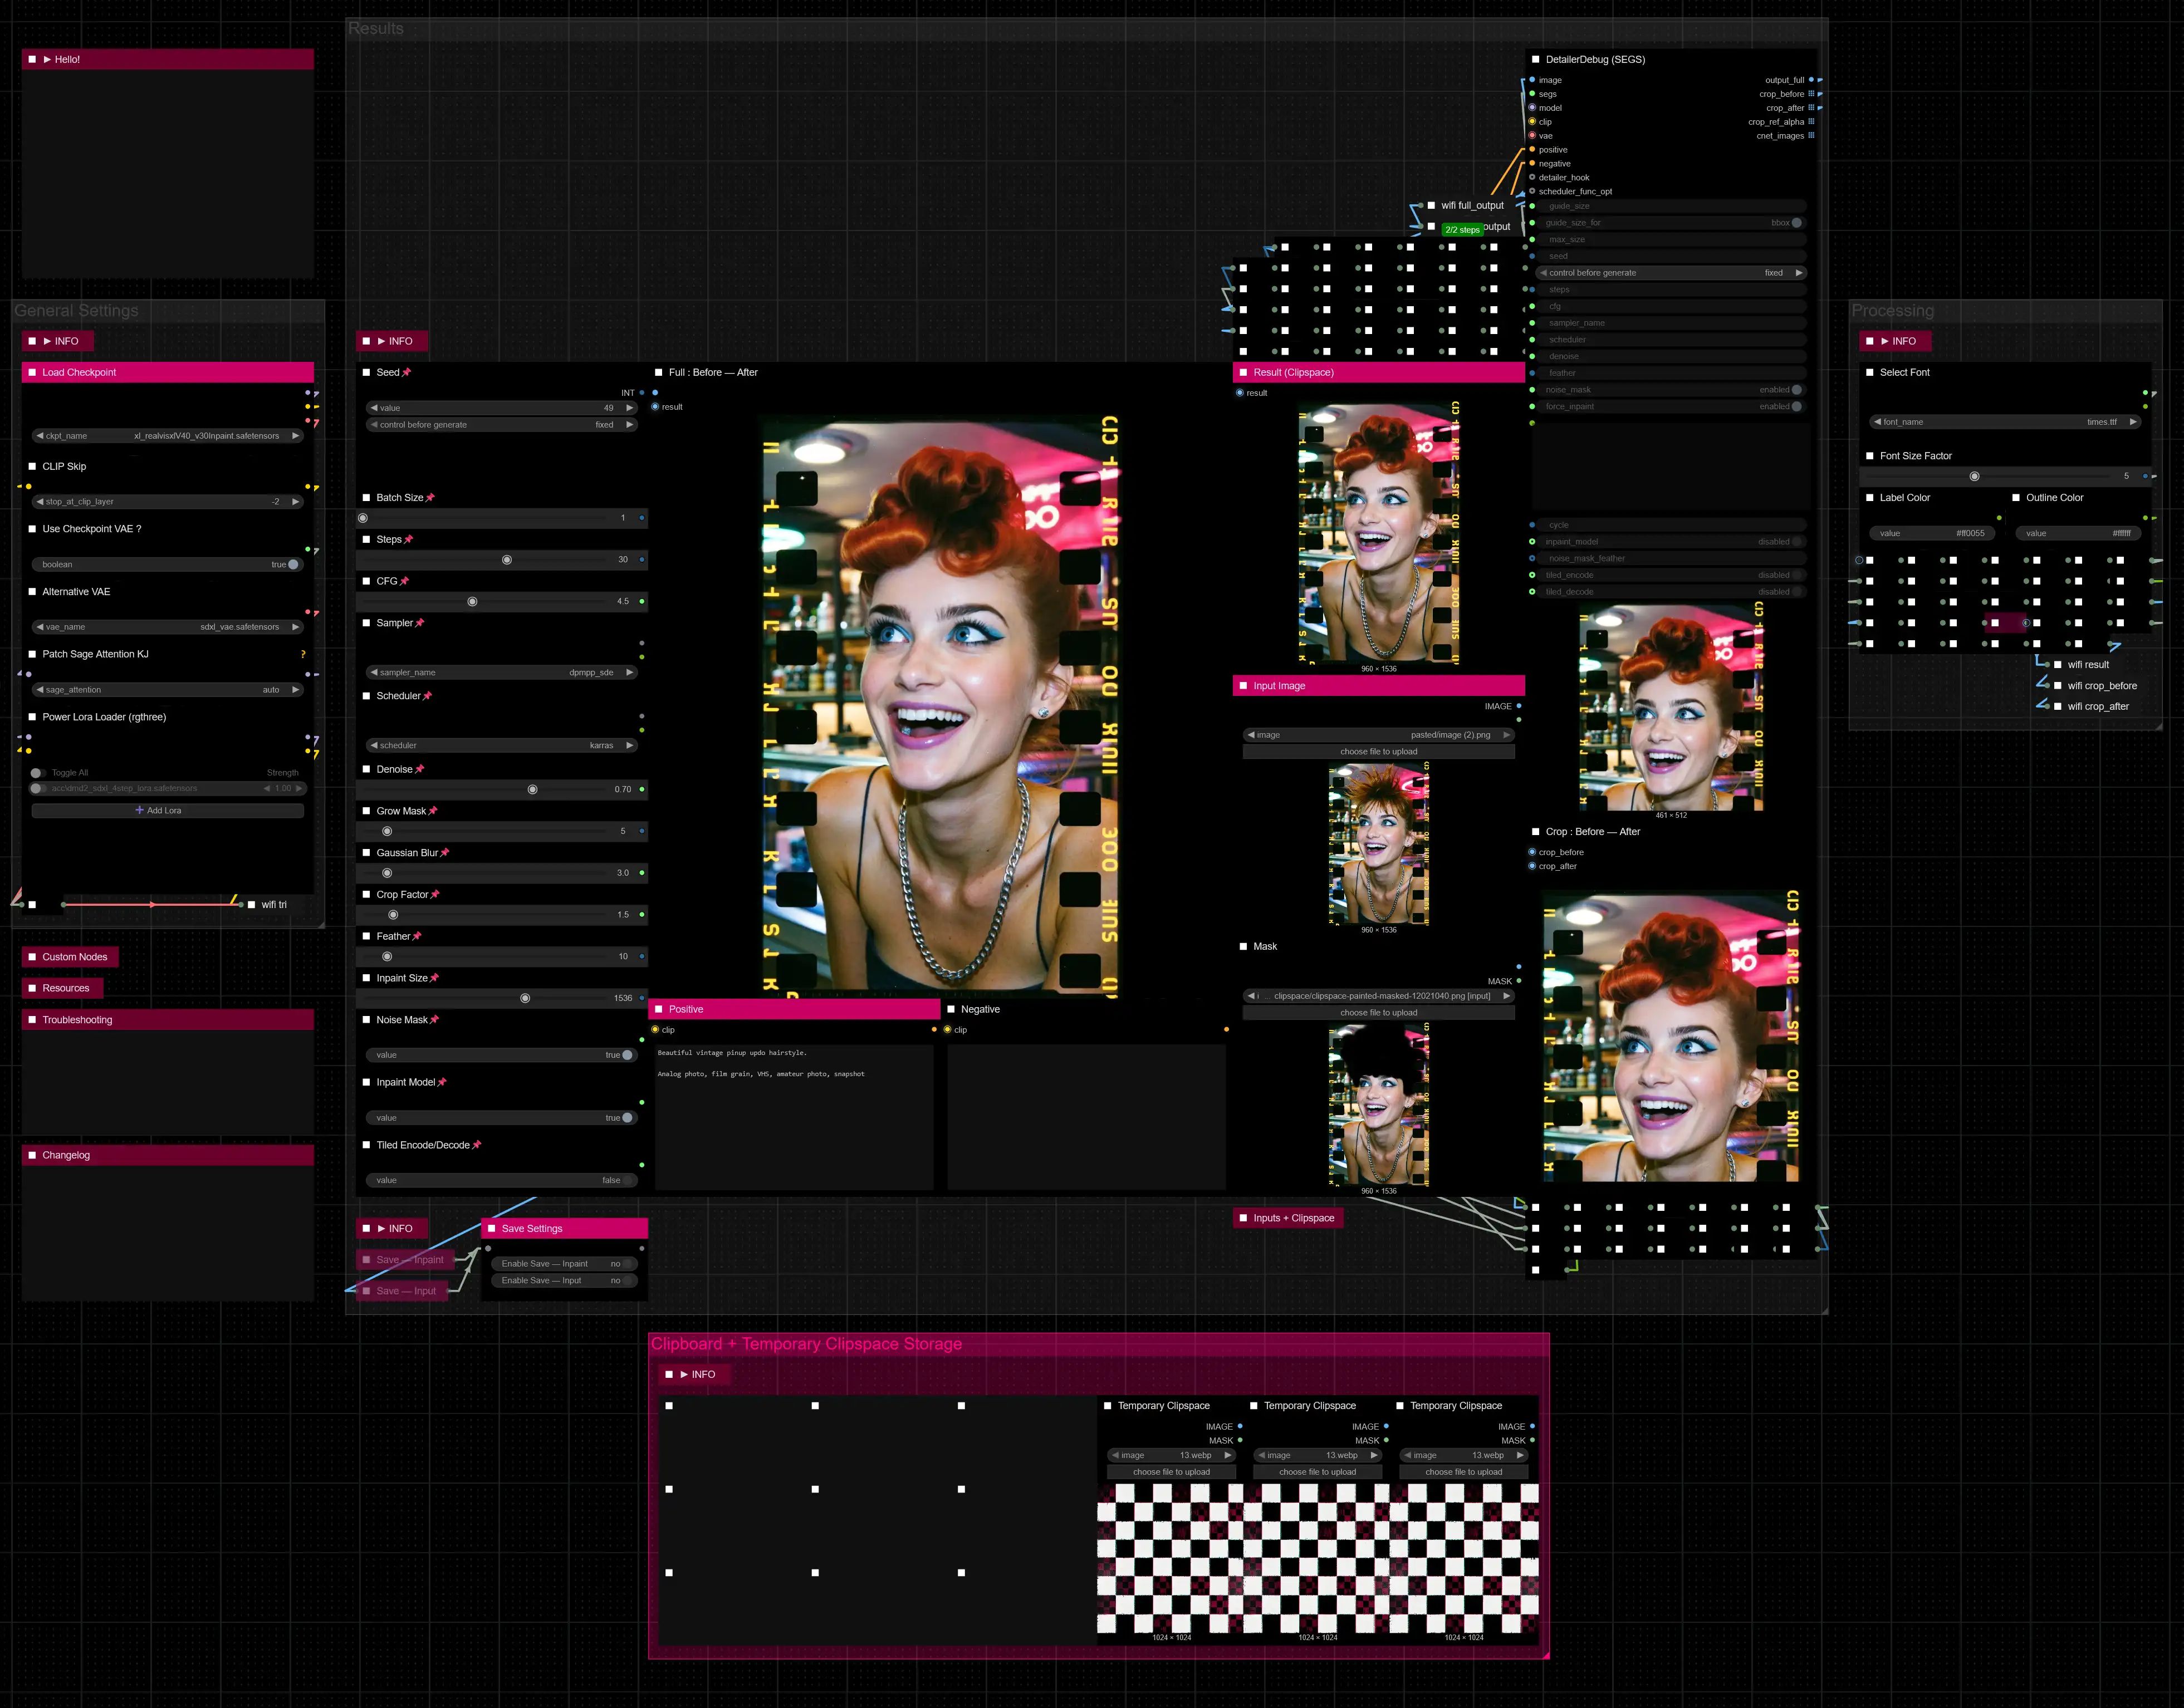The height and width of the screenshot is (1708, 2184).
Task: Open the Custom Nodes label node
Action: click(x=74, y=957)
